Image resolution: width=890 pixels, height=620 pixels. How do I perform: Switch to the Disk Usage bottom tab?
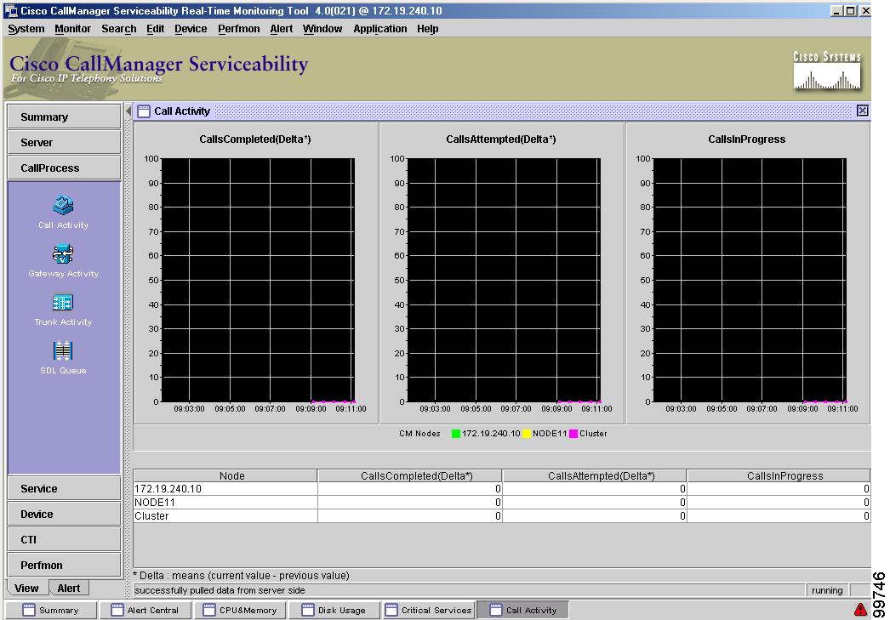point(334,611)
